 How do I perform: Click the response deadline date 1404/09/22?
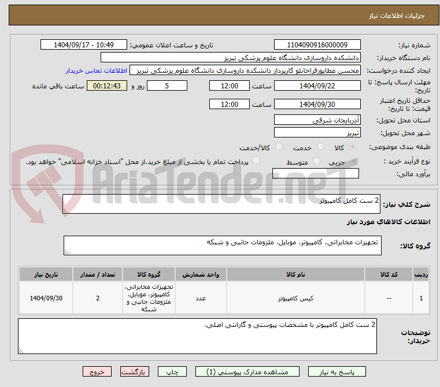tap(317, 85)
